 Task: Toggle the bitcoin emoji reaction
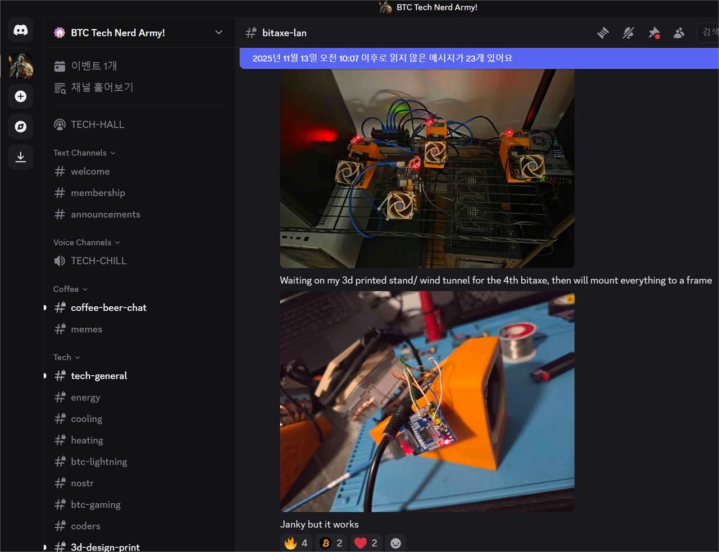pyautogui.click(x=331, y=543)
